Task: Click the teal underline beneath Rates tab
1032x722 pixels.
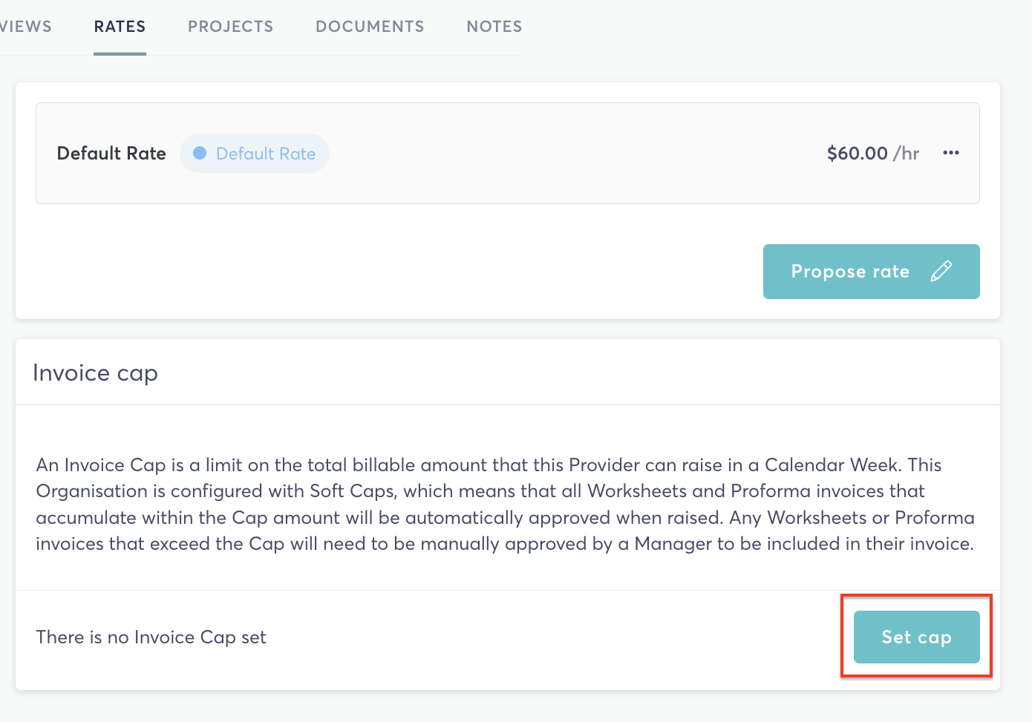Action: tap(120, 53)
